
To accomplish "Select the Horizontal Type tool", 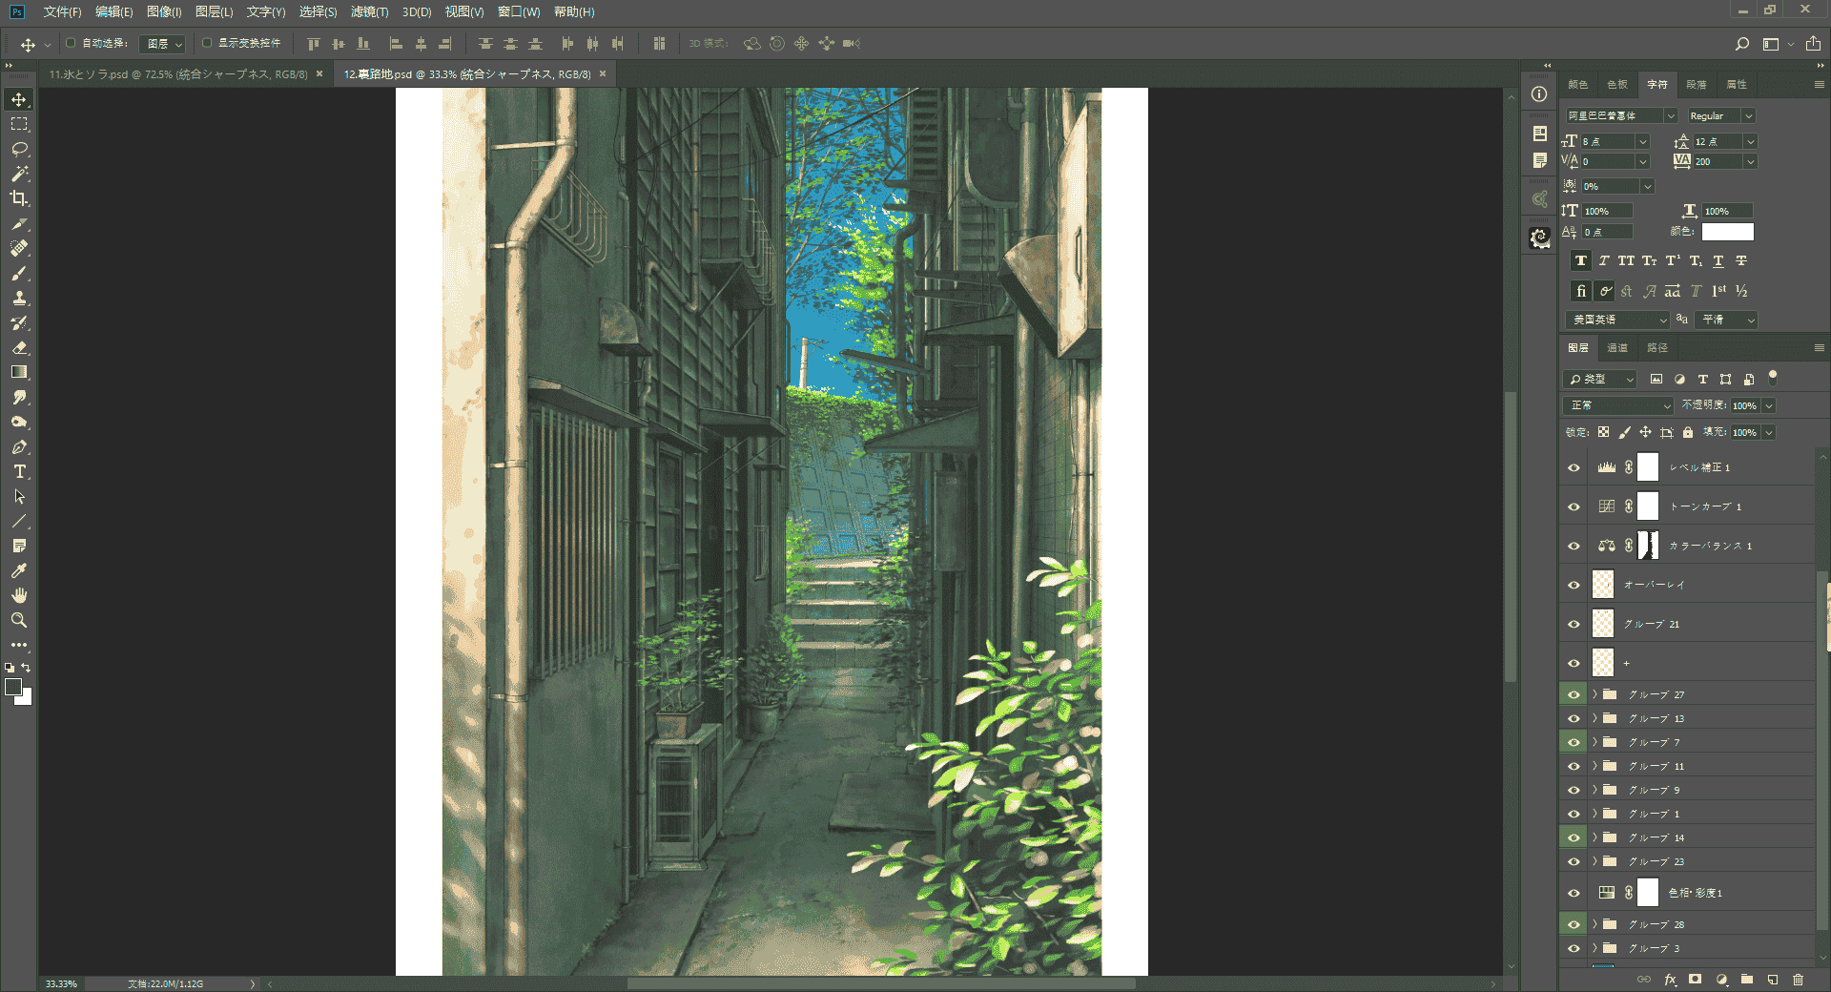I will click(x=19, y=472).
